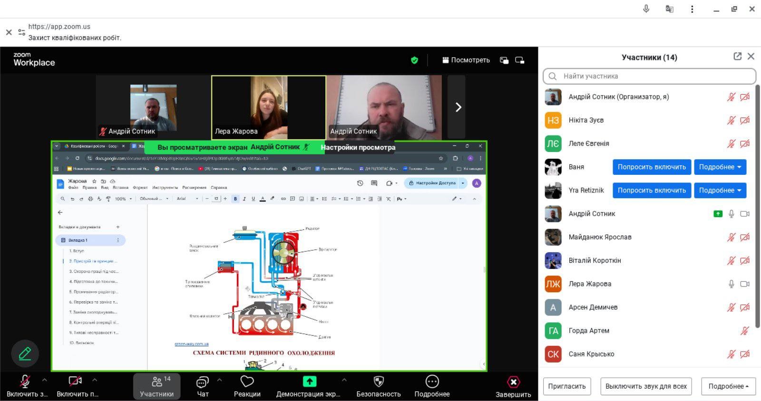
Task: Click Попросить включить for Yra Retiznik
Action: point(651,191)
